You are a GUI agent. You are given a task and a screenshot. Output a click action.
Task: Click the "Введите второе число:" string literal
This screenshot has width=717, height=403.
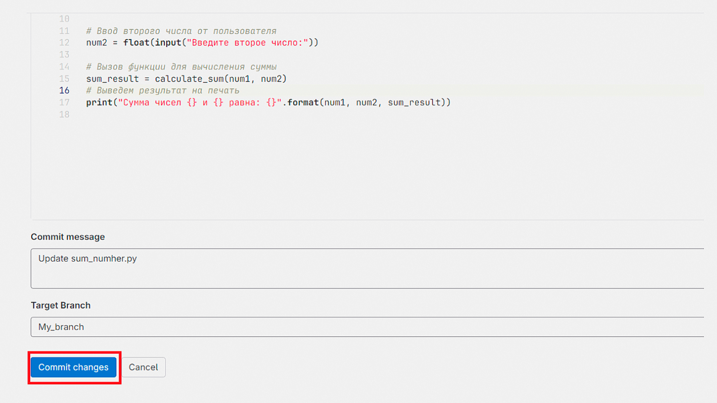(248, 43)
